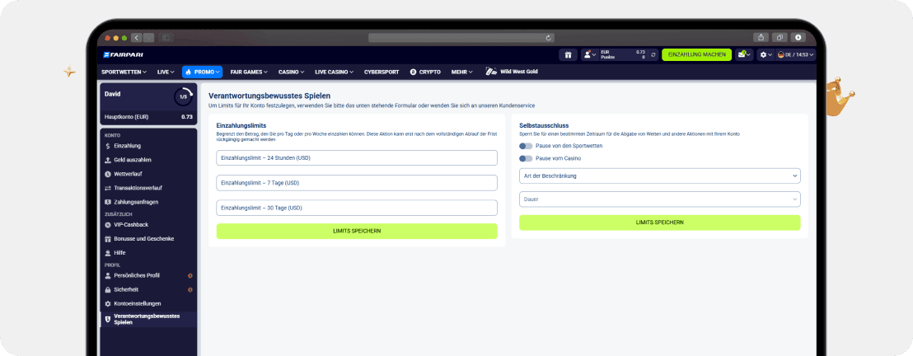Save limits under Einzahlungslimits
The height and width of the screenshot is (356, 913).
pyautogui.click(x=357, y=231)
